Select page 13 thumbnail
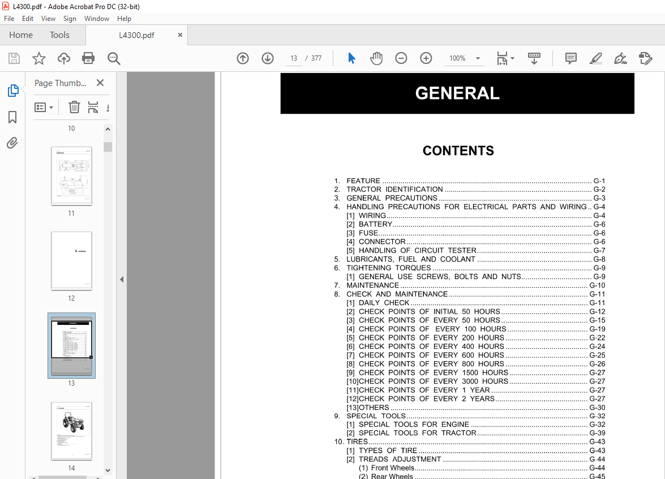This screenshot has height=479, width=665. pos(71,345)
